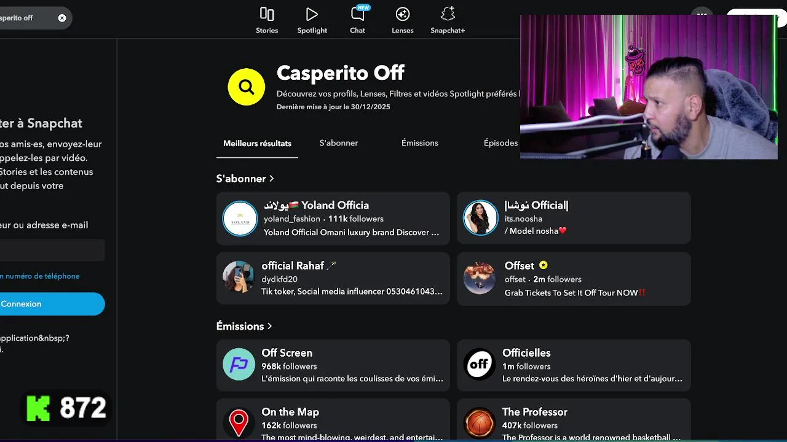Click the its.noosha username text
787x442 pixels.
pos(524,219)
